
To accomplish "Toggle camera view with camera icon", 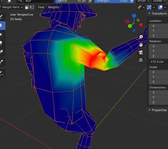I will pos(141,52).
